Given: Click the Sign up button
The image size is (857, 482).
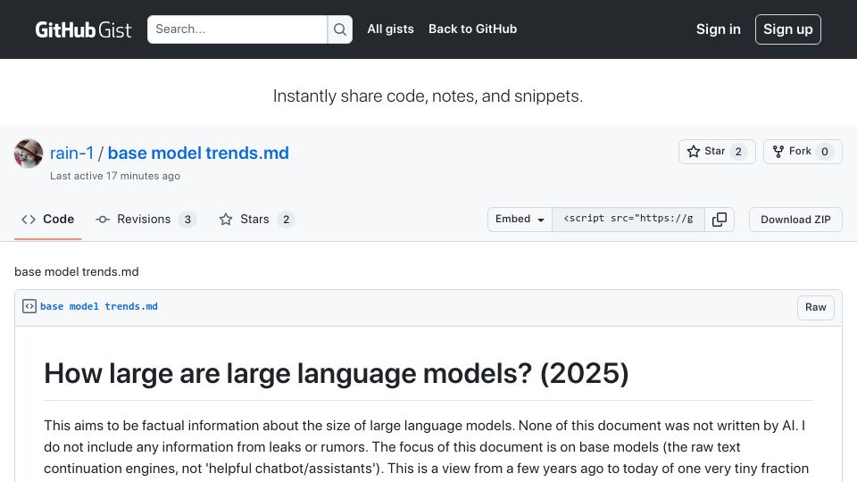Looking at the screenshot, I should click(x=787, y=29).
